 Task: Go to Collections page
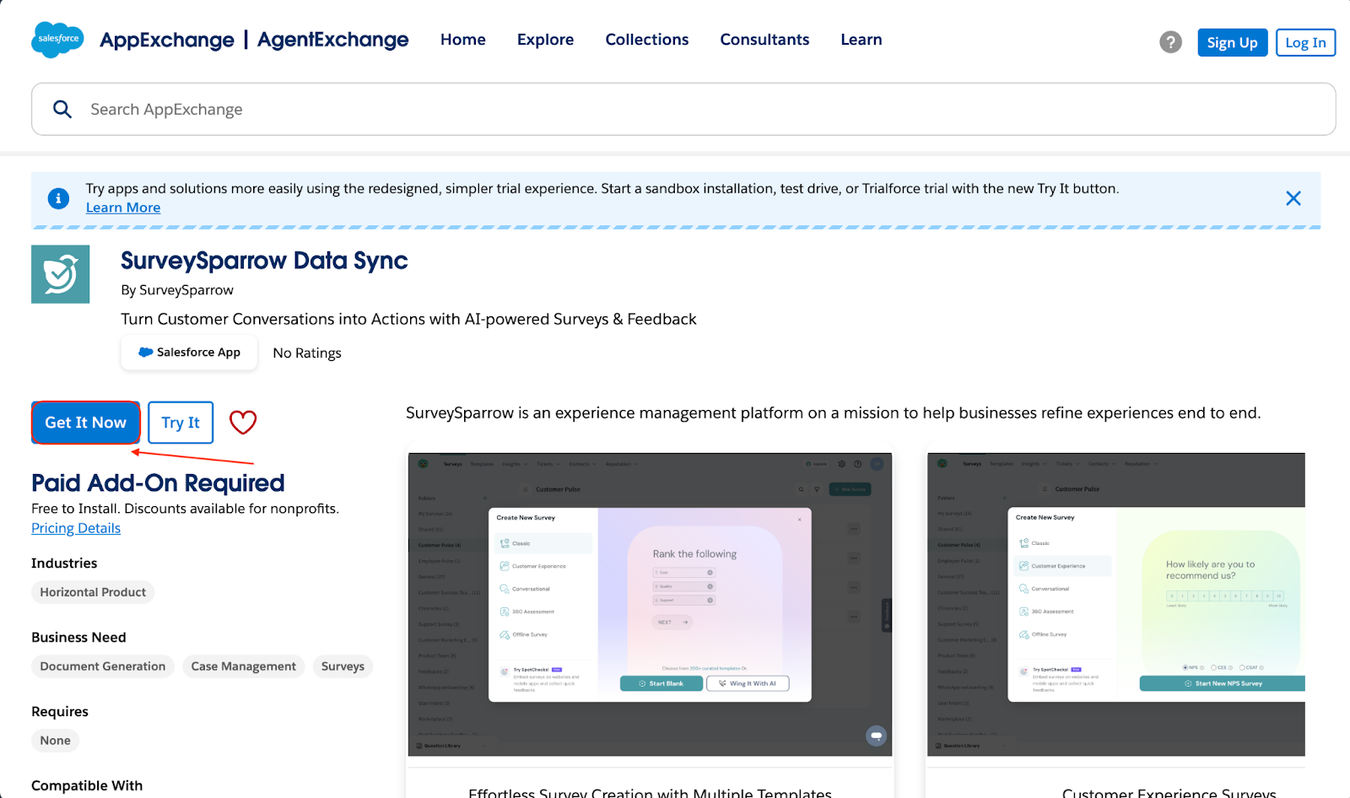click(x=646, y=40)
